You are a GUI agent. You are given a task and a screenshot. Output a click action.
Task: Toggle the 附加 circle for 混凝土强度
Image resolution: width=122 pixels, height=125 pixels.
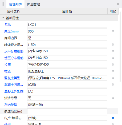[x=113, y=84]
